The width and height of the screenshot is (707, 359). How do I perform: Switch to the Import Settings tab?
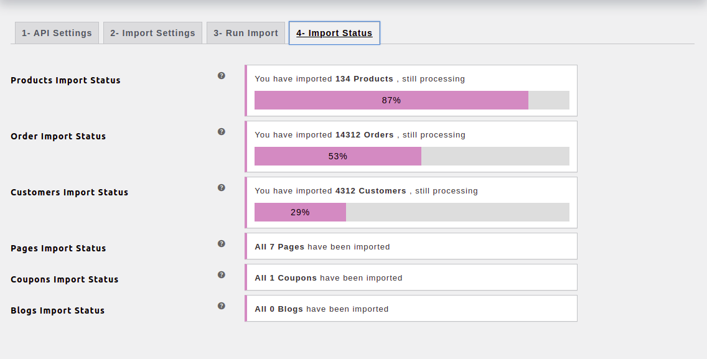point(152,33)
